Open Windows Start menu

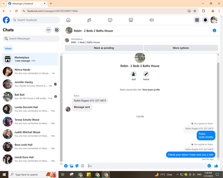4,174
